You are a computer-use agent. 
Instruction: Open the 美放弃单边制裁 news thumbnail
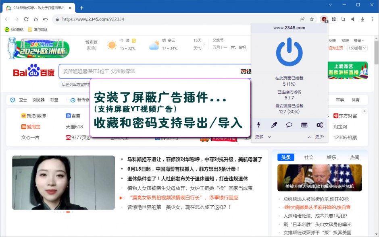(320, 178)
